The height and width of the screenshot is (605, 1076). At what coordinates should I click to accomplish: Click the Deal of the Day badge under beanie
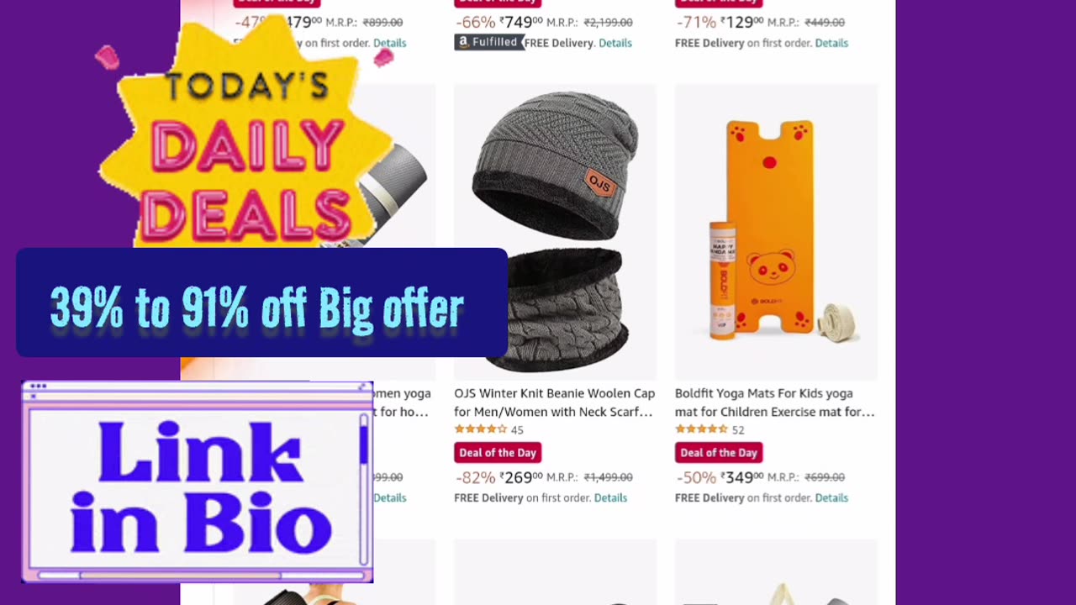(498, 453)
